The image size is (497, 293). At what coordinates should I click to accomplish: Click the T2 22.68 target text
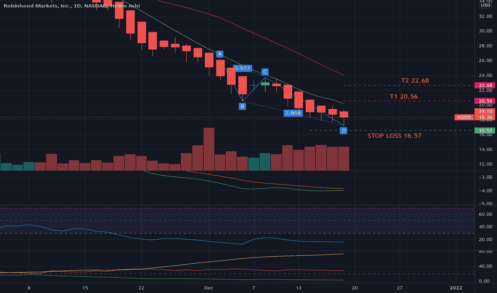[x=415, y=80]
